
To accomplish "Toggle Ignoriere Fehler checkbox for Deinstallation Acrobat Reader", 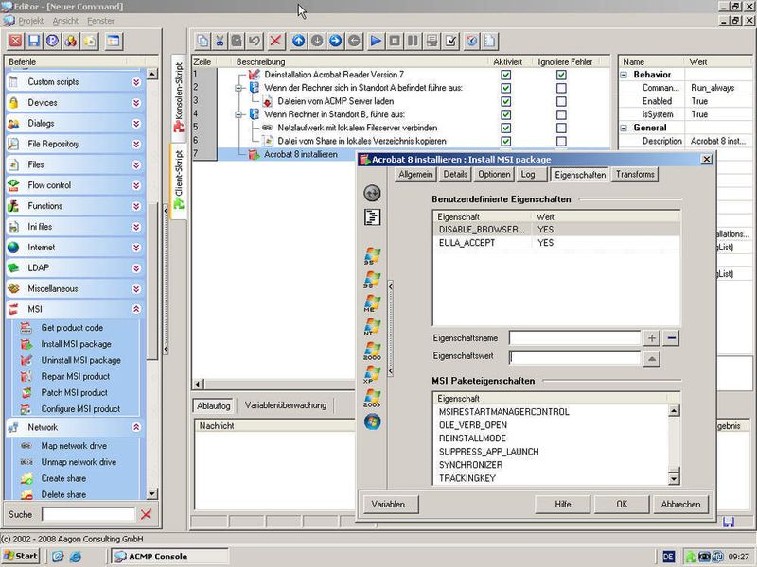I will 561,75.
